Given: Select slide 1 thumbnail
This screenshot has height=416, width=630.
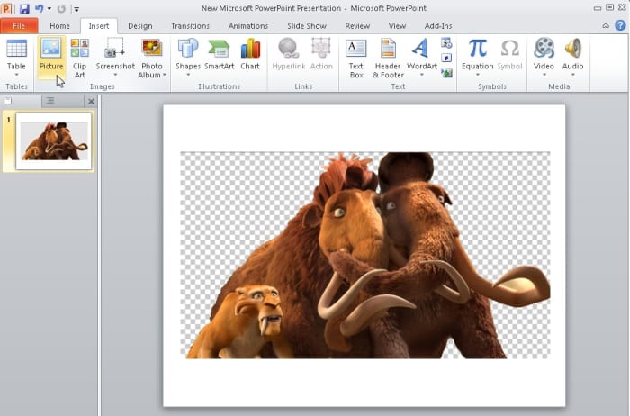Looking at the screenshot, I should pyautogui.click(x=53, y=141).
